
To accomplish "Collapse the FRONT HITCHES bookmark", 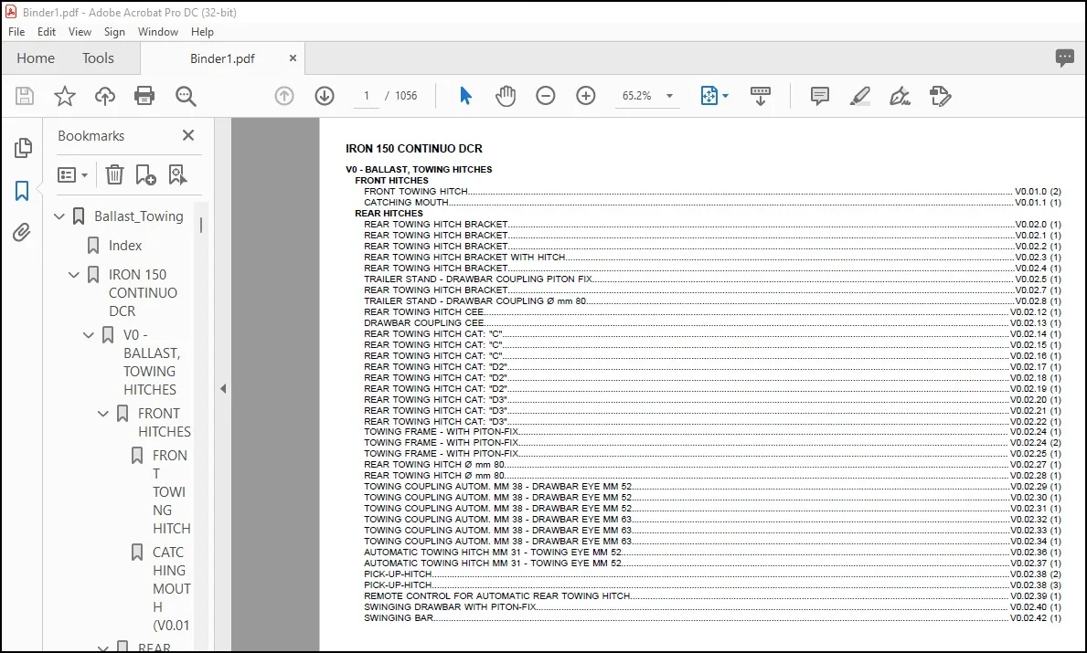I will [x=103, y=414].
